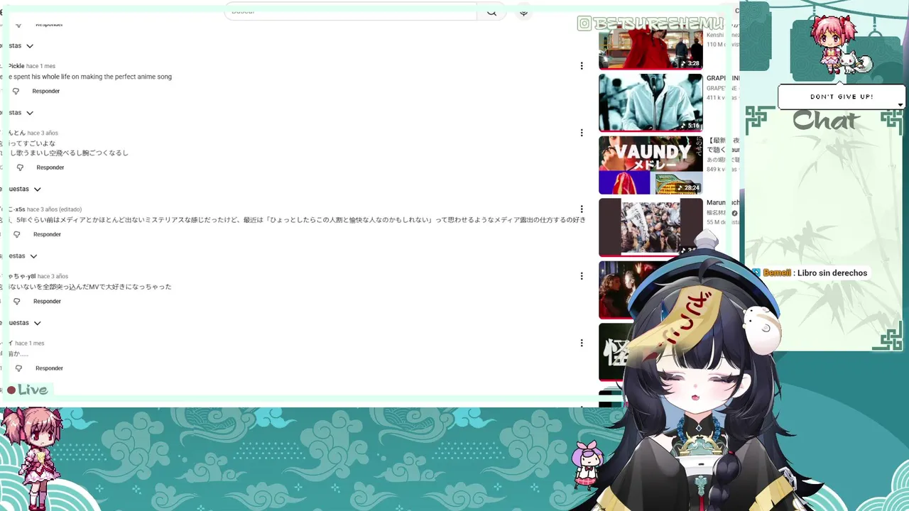Click Responder under x5s's edited comment

click(x=47, y=234)
